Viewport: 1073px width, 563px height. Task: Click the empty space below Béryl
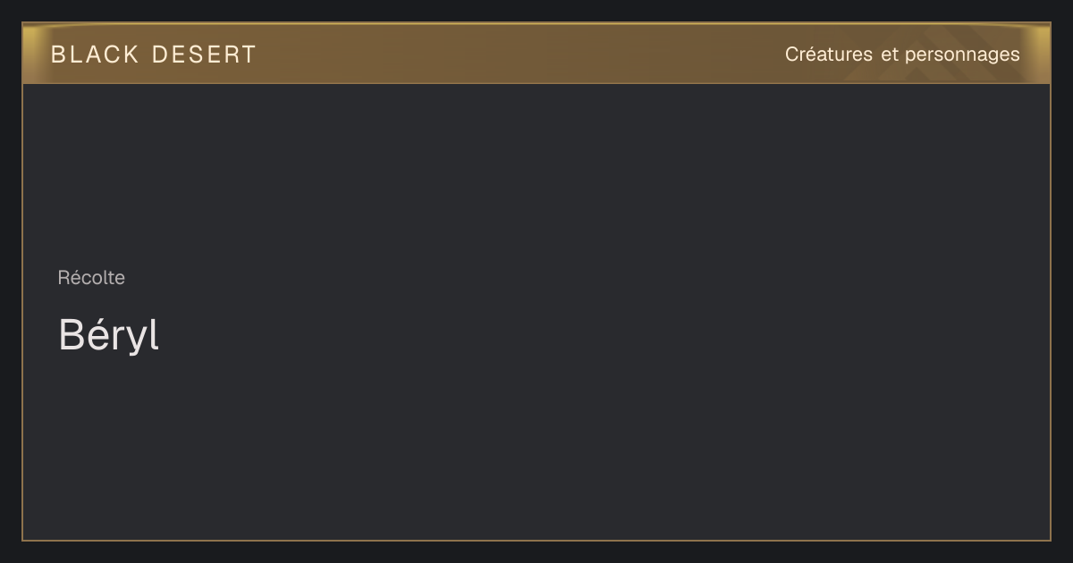tap(536, 447)
